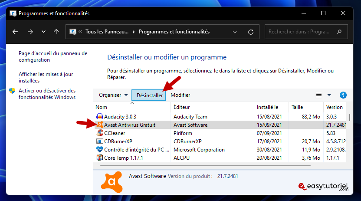Select Audacity 3.0.3 row
This screenshot has height=201, width=361.
[x=220, y=116]
